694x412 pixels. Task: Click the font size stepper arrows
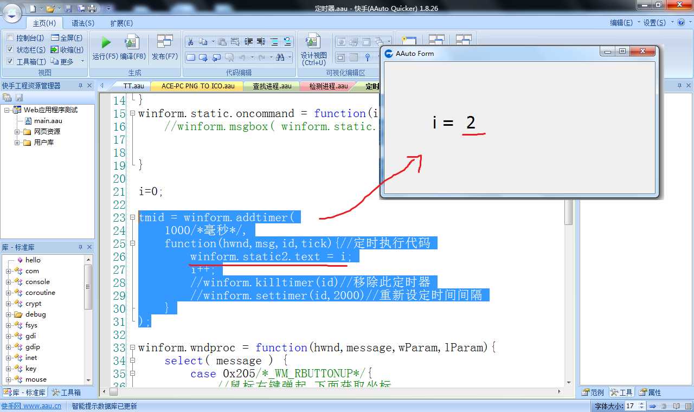642,405
